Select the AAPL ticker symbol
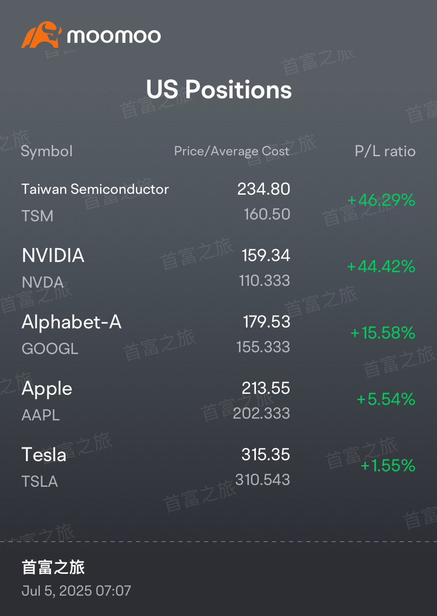The height and width of the screenshot is (616, 437). click(x=41, y=415)
